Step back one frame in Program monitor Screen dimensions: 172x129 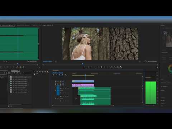coord(98,67)
